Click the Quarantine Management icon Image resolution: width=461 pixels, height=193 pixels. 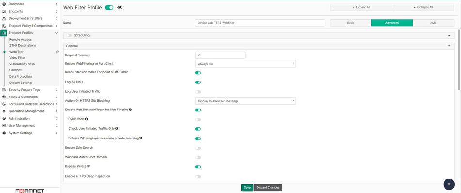[4, 111]
